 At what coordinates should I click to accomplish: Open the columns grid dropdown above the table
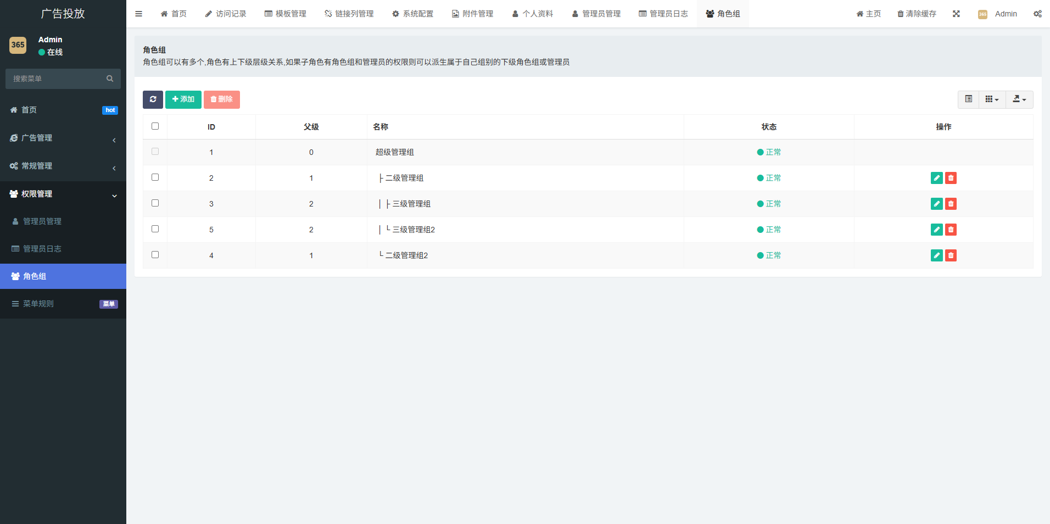pos(992,99)
